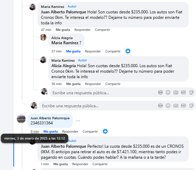Open avatar sticker picker in nested reply box
Viewport: 196px width, 170px height.
pos(160,93)
